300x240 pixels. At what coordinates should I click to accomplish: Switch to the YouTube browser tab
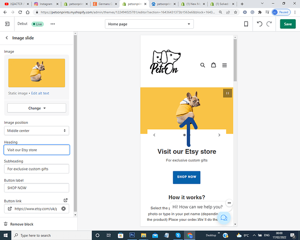point(17,4)
